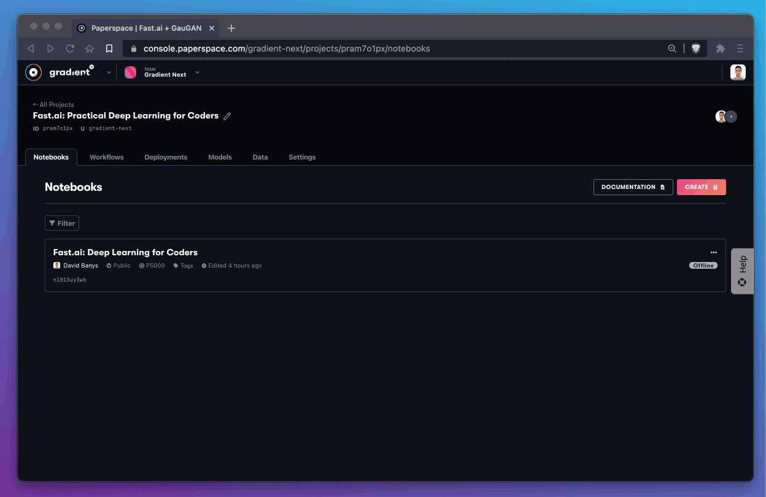Close the Paperspace browser tab
Screen dimensions: 766x497
pos(212,28)
